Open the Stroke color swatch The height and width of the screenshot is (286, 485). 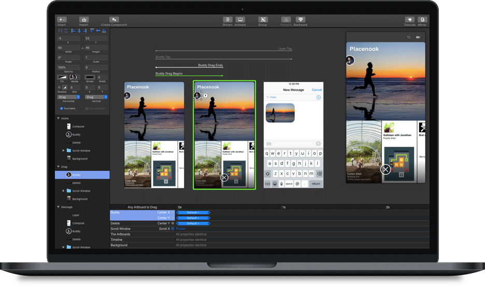pos(90,77)
